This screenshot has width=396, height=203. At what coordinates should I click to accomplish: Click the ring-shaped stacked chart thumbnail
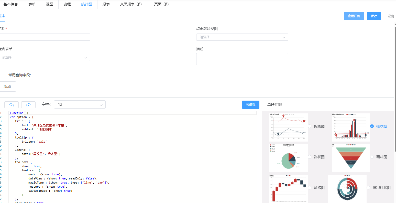pos(347,189)
